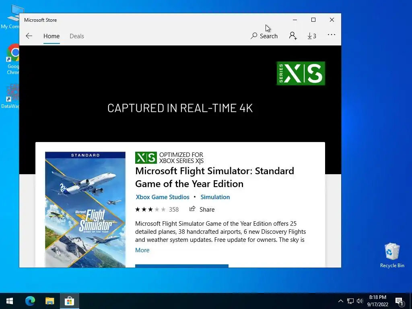Close the Microsoft Store window
The image size is (412, 309).
pyautogui.click(x=332, y=20)
